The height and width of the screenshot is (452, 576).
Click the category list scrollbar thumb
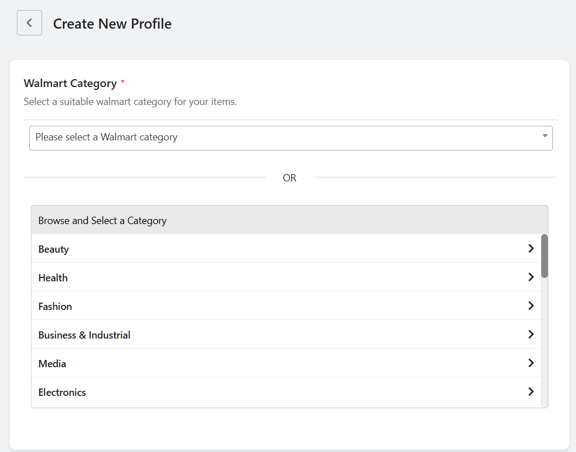pos(545,256)
